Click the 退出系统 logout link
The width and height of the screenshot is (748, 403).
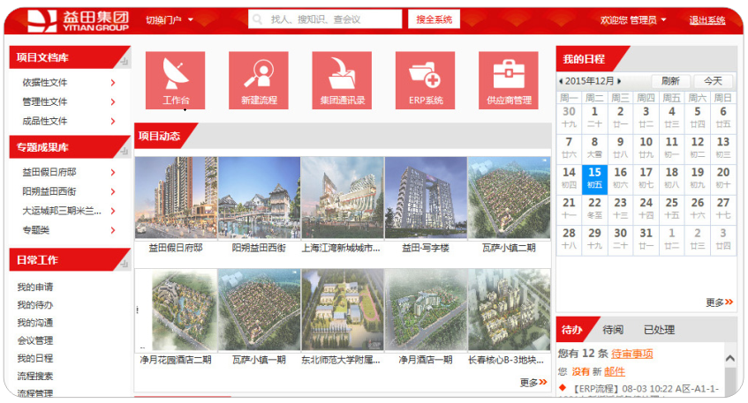click(707, 20)
